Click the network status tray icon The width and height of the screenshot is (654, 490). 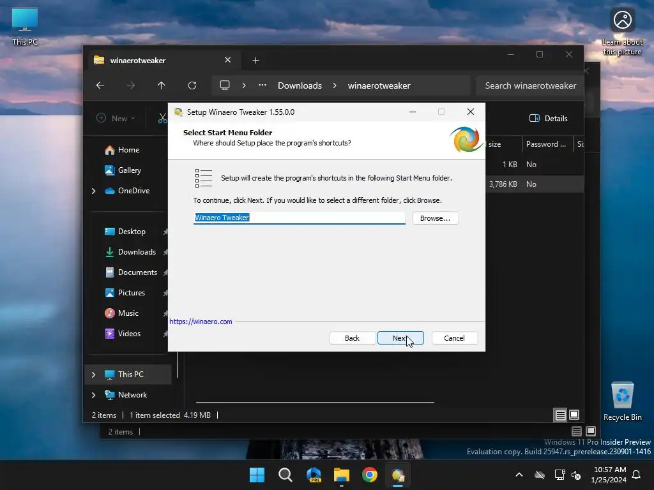point(559,475)
